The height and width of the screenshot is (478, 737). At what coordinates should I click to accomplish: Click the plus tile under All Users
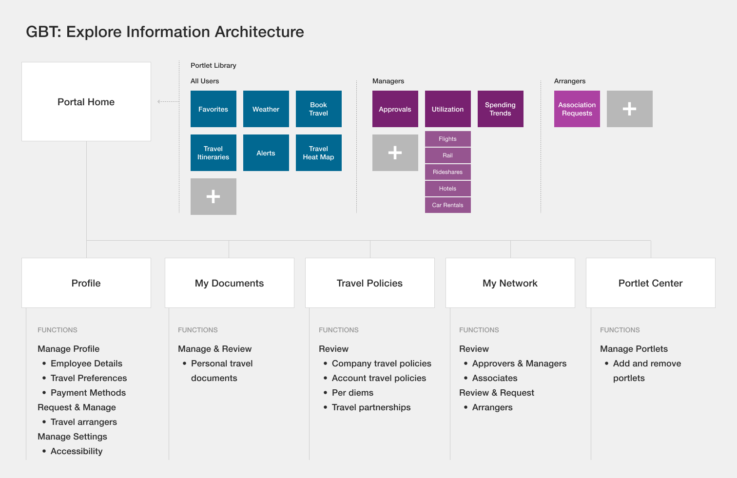(213, 197)
